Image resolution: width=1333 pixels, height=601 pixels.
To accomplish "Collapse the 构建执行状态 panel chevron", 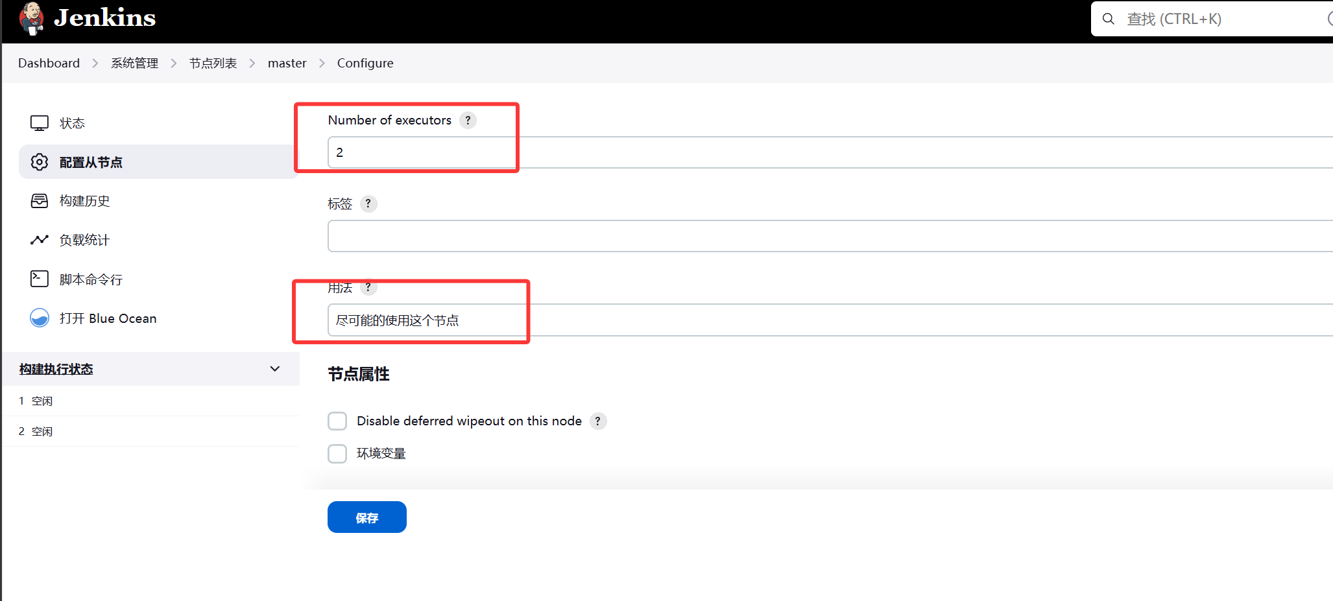I will tap(275, 369).
